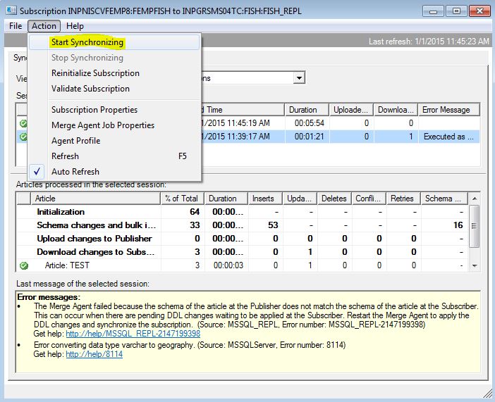Screen dimensions: 495x402
Task: Click the Deletes column header
Action: pos(334,199)
